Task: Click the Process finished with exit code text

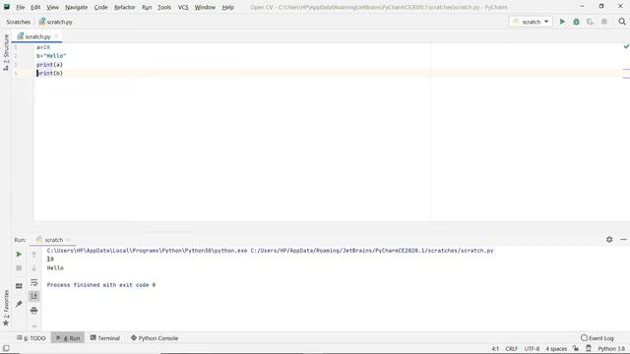Action: pyautogui.click(x=100, y=285)
